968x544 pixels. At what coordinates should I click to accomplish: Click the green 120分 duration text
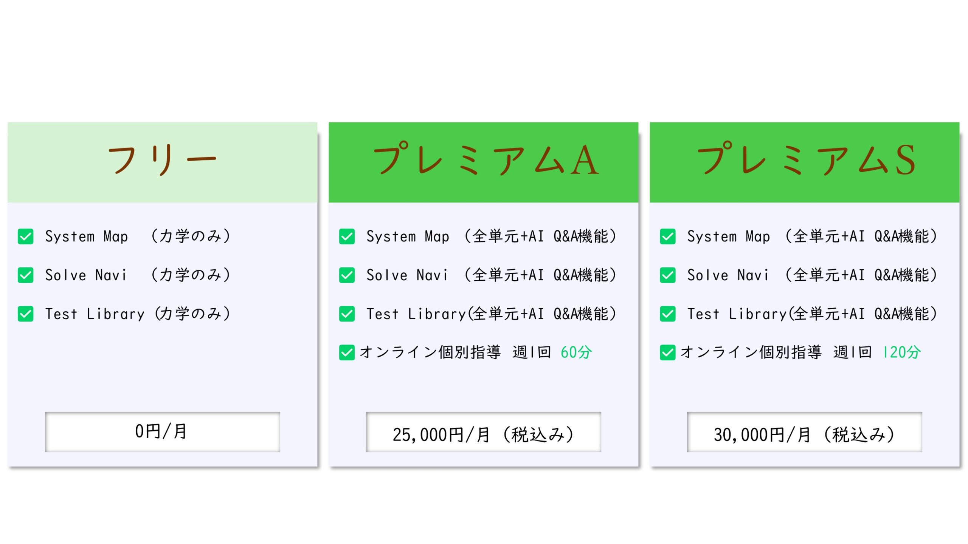tap(901, 352)
